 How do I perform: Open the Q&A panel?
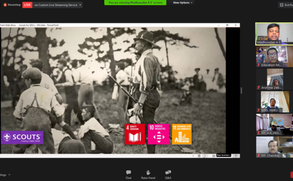click(x=168, y=173)
